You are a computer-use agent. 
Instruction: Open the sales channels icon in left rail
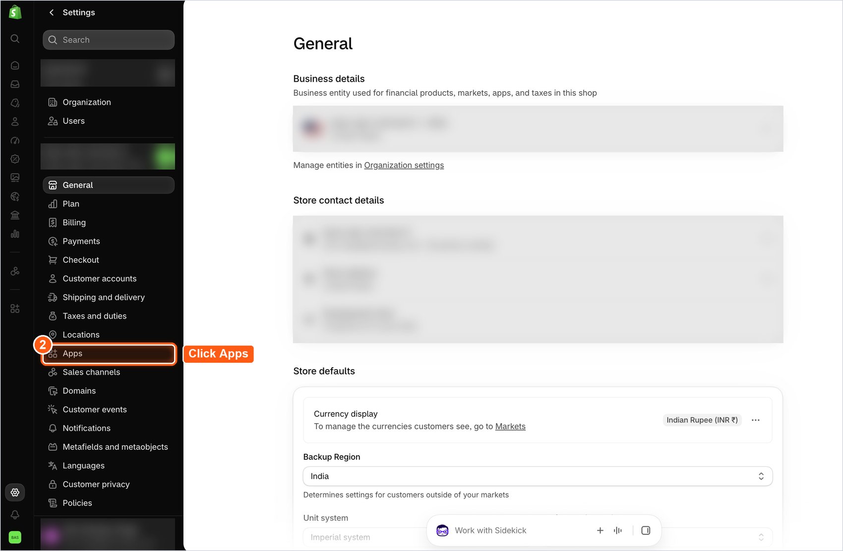point(15,271)
